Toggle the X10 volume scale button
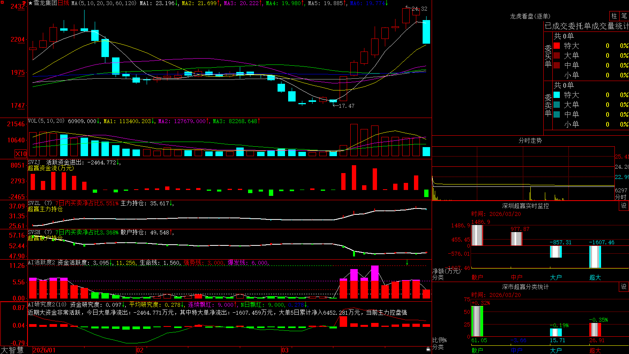This screenshot has width=629, height=354. (21, 154)
